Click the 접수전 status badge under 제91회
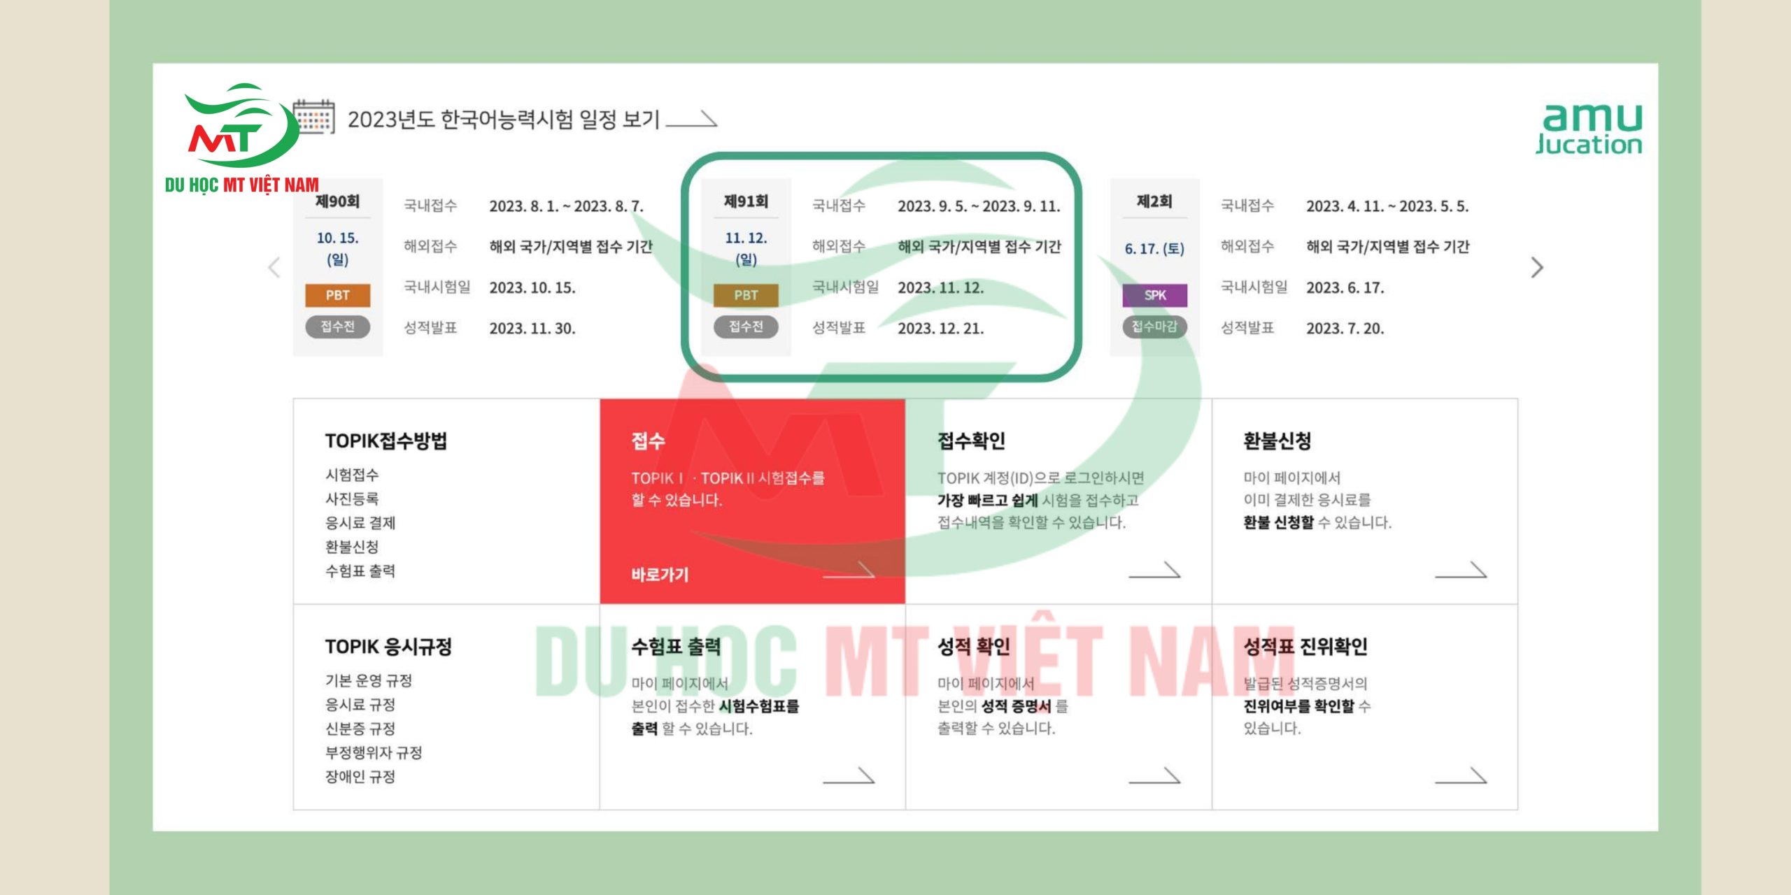This screenshot has width=1791, height=895. [746, 327]
